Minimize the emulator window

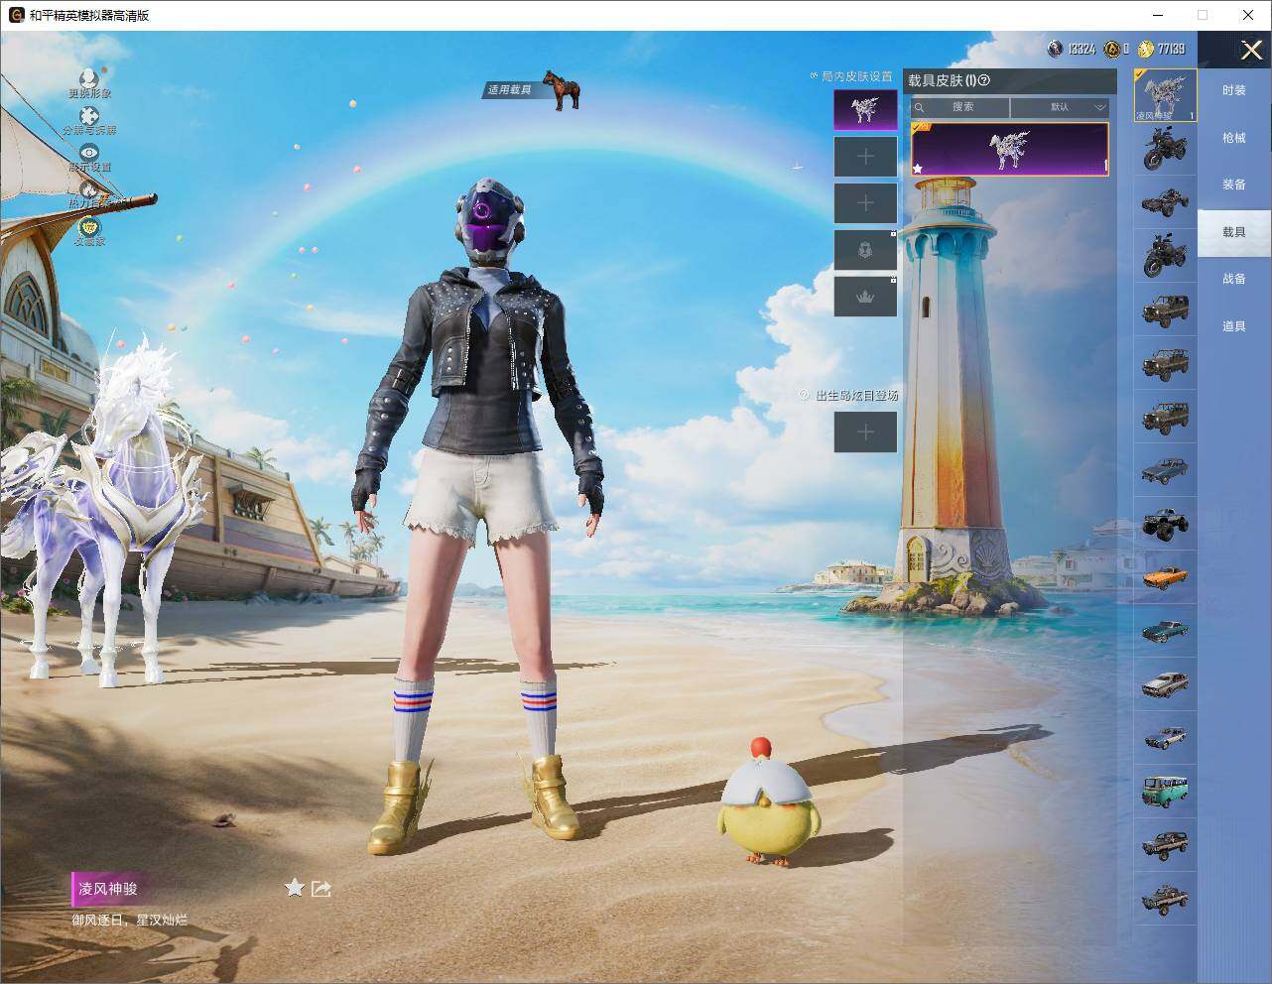(x=1157, y=15)
